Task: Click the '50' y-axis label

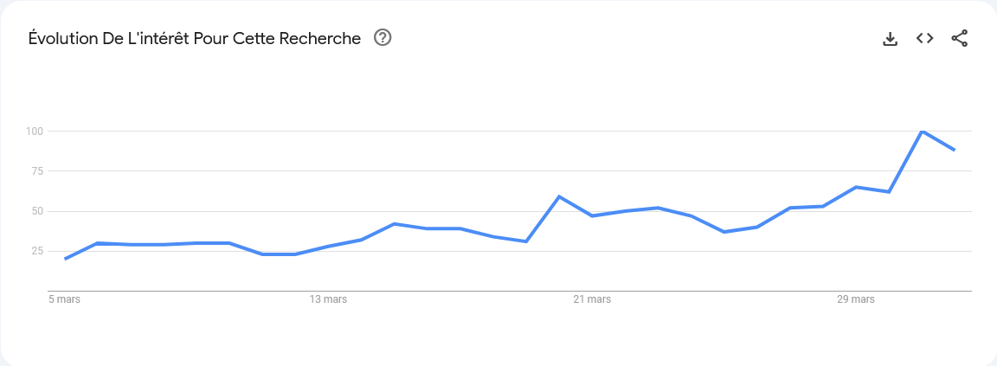Action: 36,211
